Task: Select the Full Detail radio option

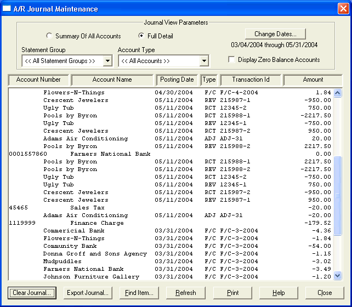Action: click(141, 36)
